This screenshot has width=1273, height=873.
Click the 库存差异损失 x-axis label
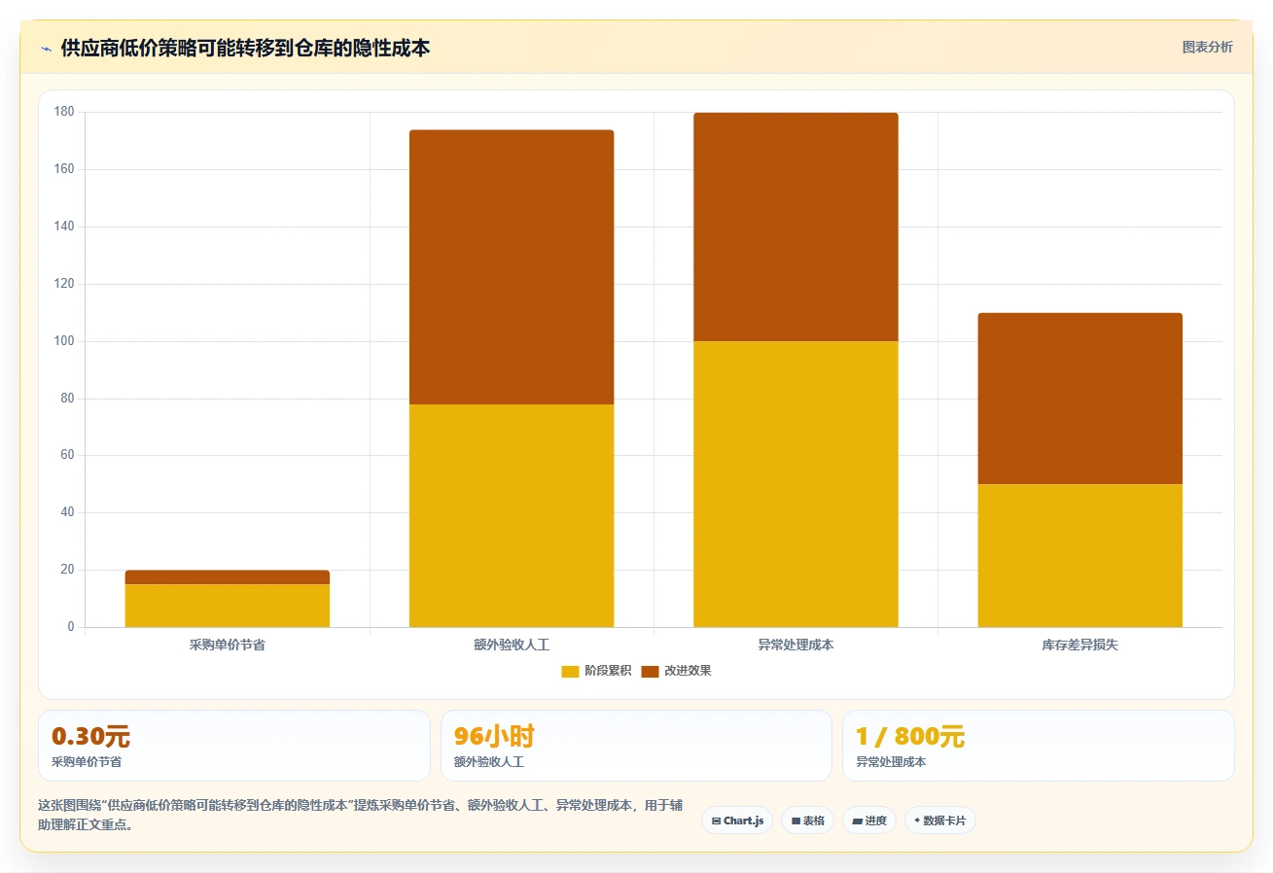(x=1079, y=645)
